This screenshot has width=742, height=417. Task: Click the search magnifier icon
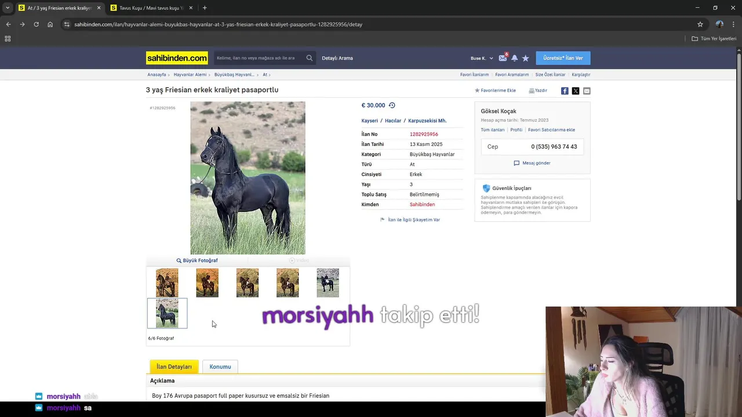tap(310, 58)
